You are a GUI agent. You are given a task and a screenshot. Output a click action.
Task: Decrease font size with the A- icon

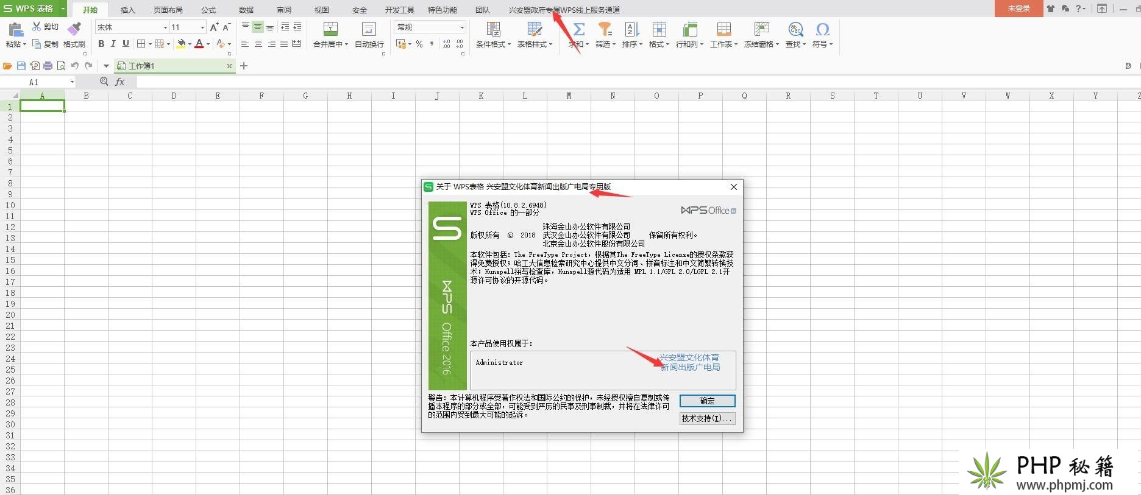coord(226,27)
